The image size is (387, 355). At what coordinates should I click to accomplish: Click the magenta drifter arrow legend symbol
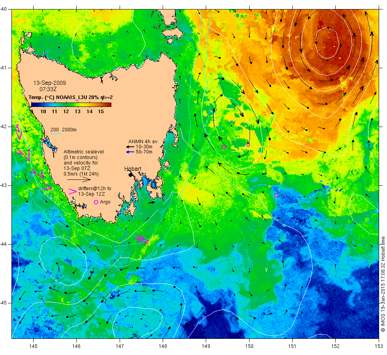pos(72,192)
